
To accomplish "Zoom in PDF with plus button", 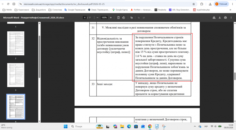I will [x=111, y=17].
